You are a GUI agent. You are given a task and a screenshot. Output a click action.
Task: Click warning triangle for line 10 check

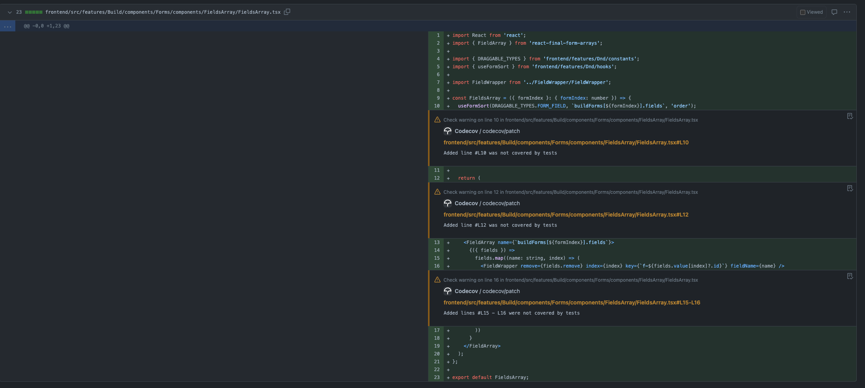coord(437,120)
